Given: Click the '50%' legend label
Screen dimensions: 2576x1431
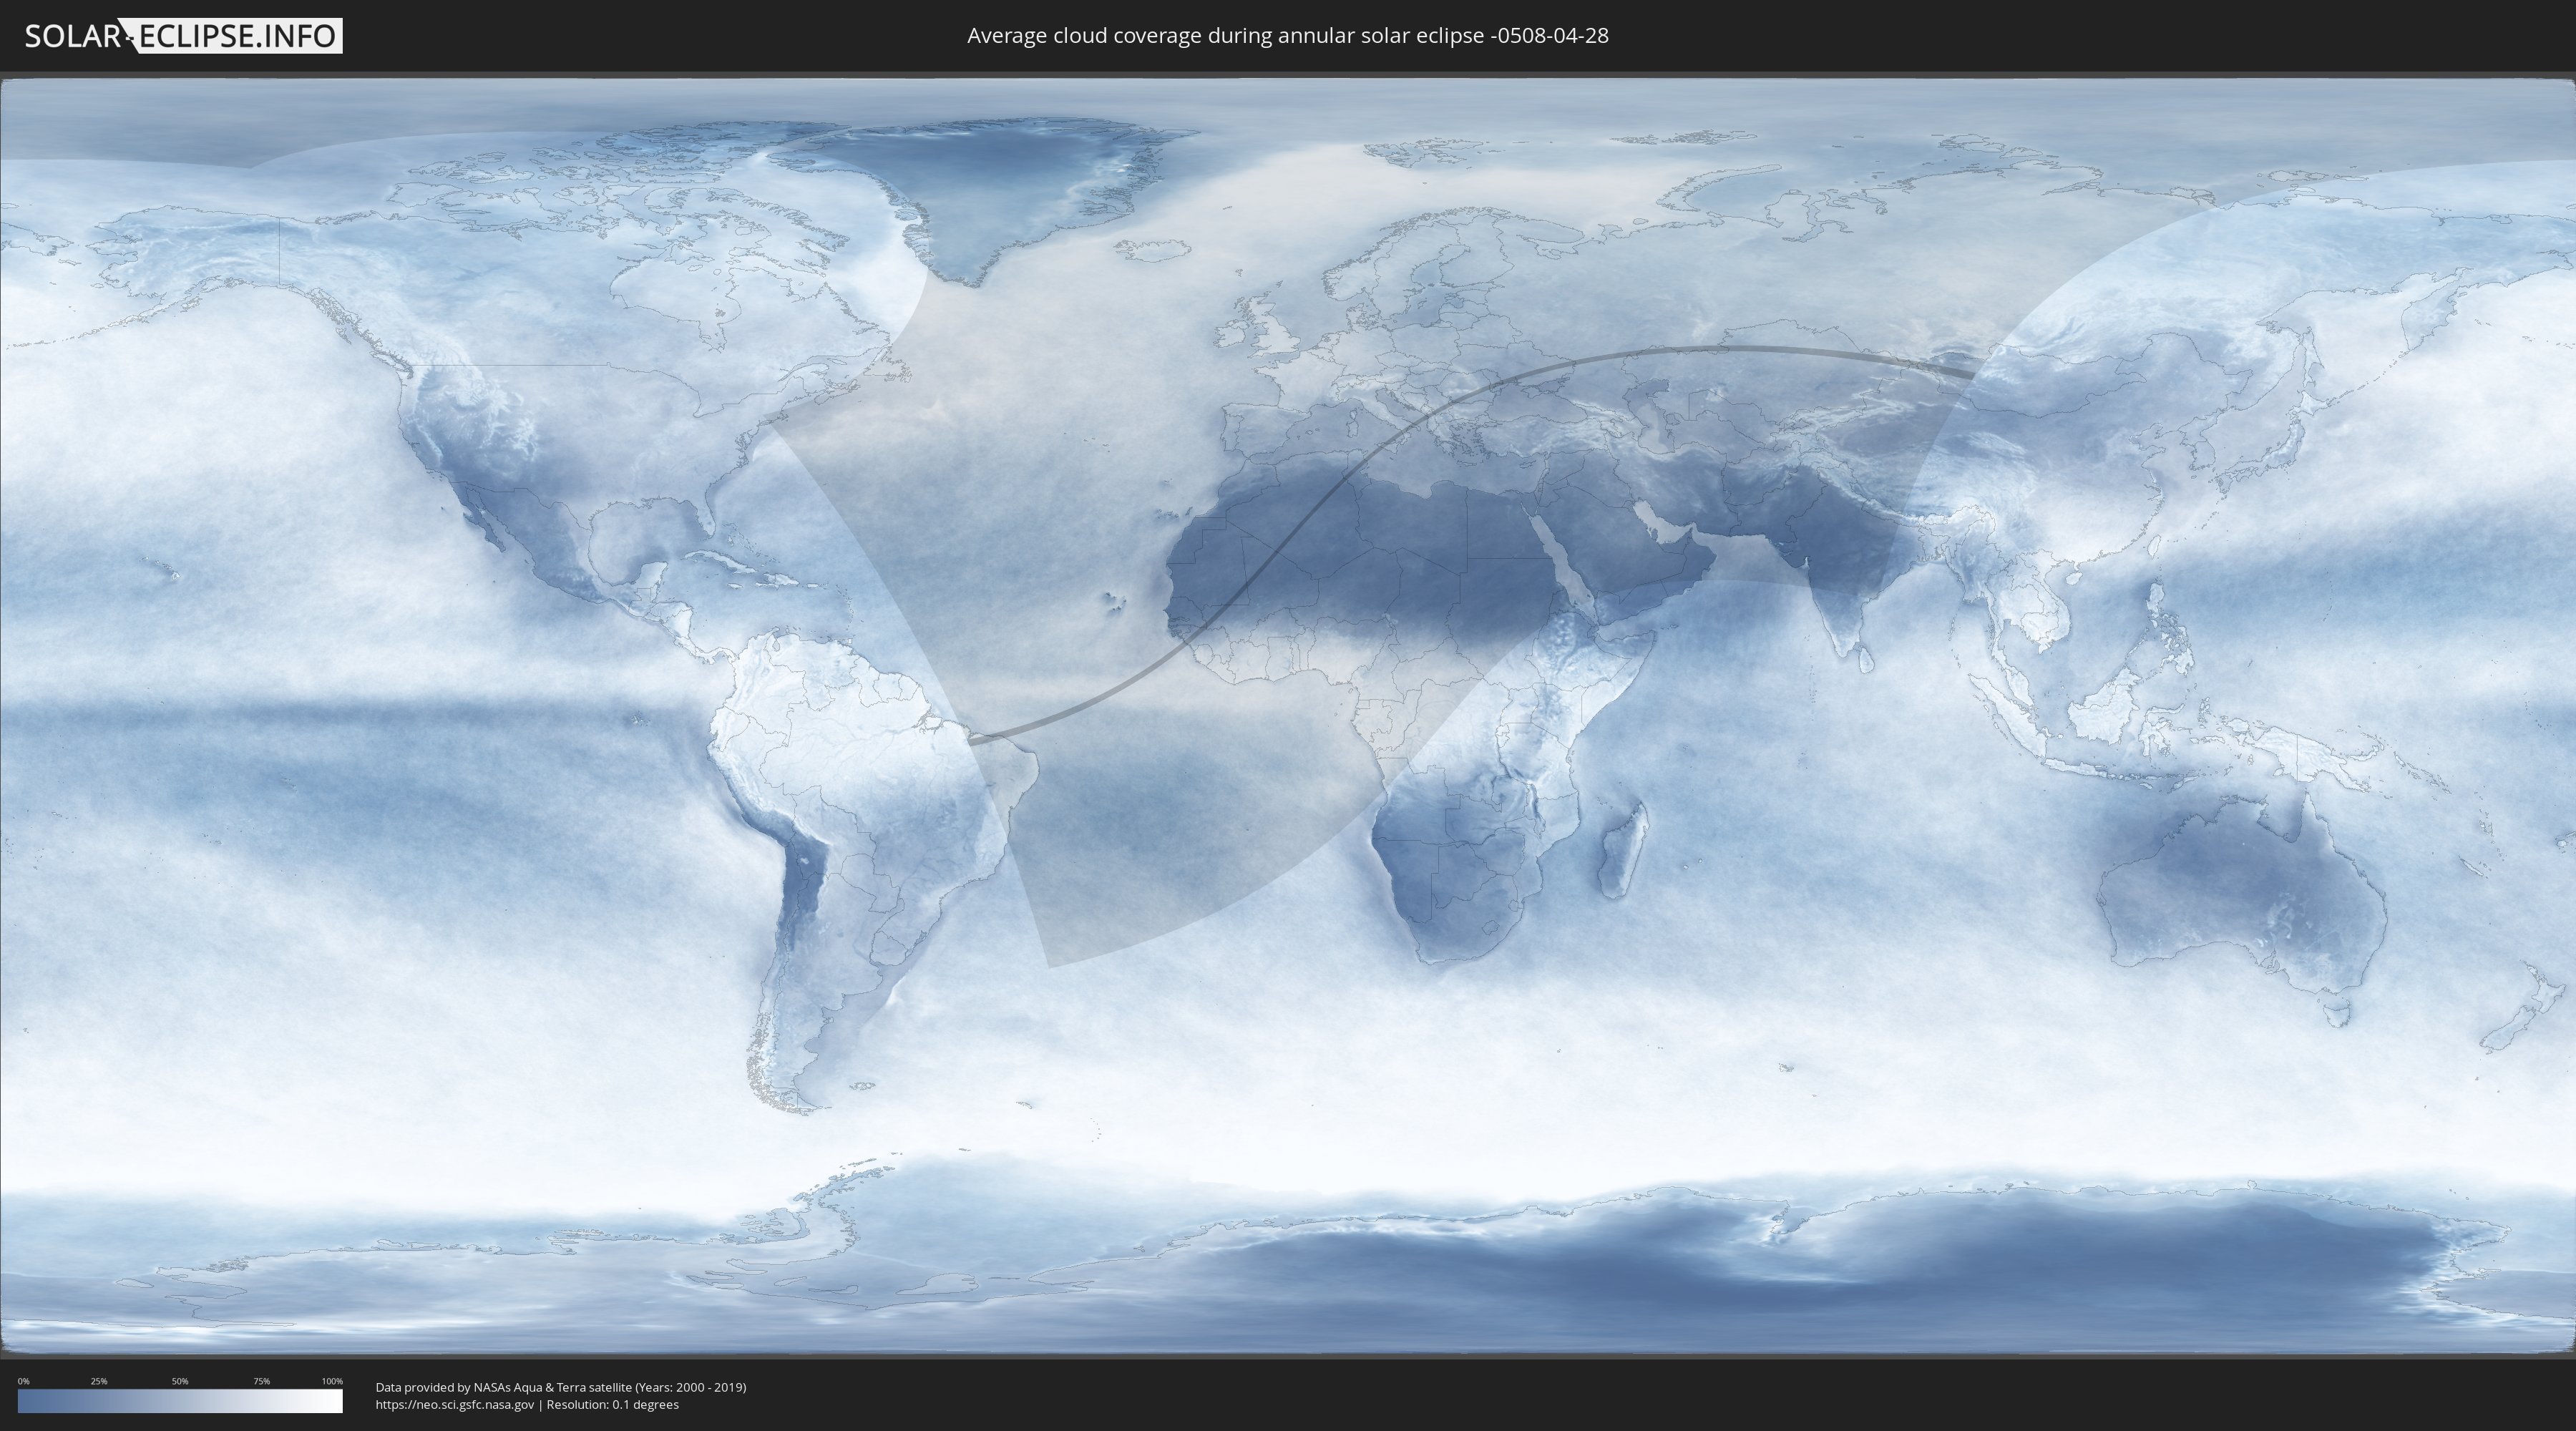Looking at the screenshot, I should [x=180, y=1381].
